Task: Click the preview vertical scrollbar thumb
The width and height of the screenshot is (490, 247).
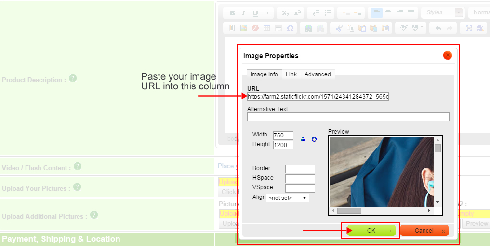Action: coord(438,148)
